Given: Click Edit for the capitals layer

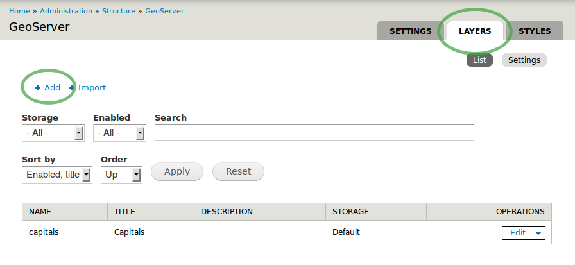Looking at the screenshot, I should (x=517, y=233).
